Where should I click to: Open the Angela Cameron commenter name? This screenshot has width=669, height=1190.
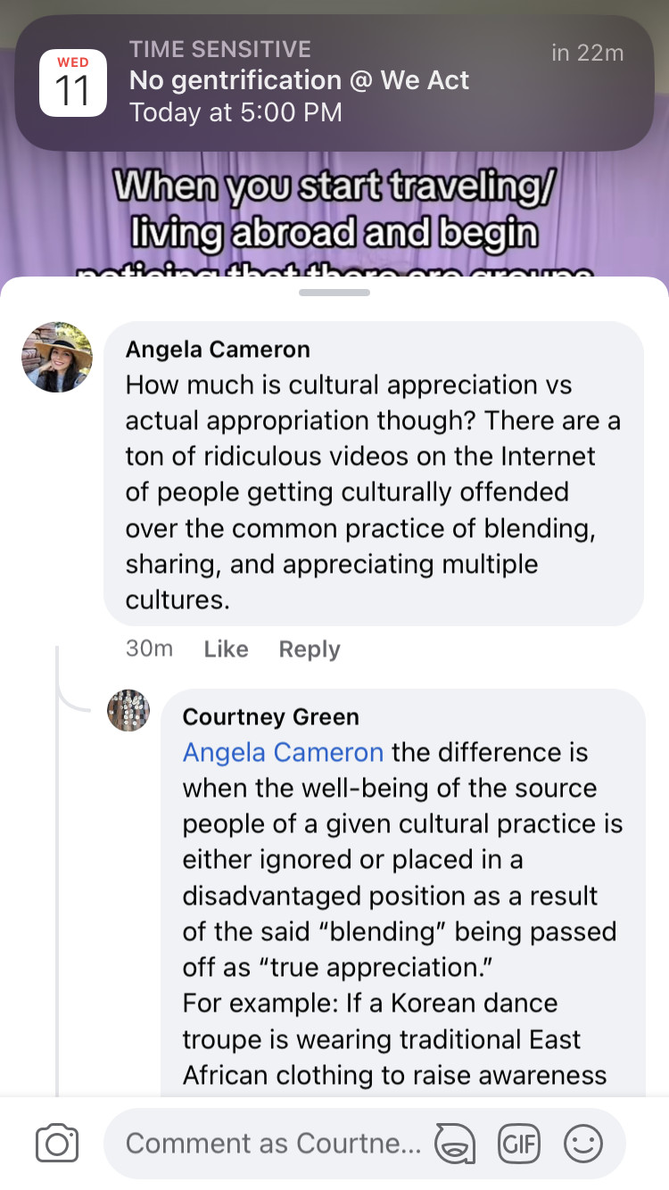coord(218,349)
